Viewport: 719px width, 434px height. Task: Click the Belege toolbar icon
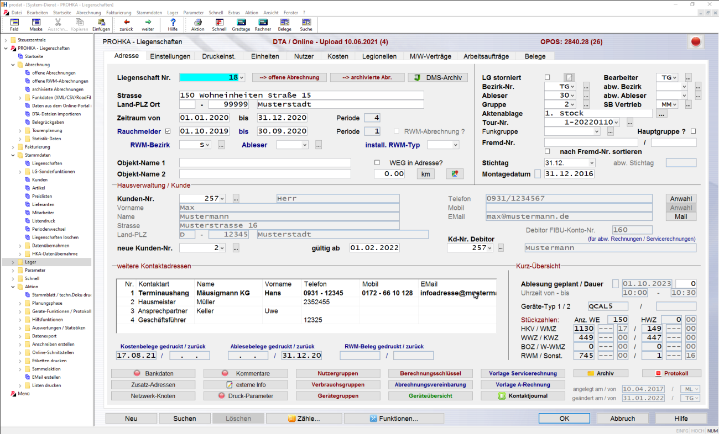[284, 25]
